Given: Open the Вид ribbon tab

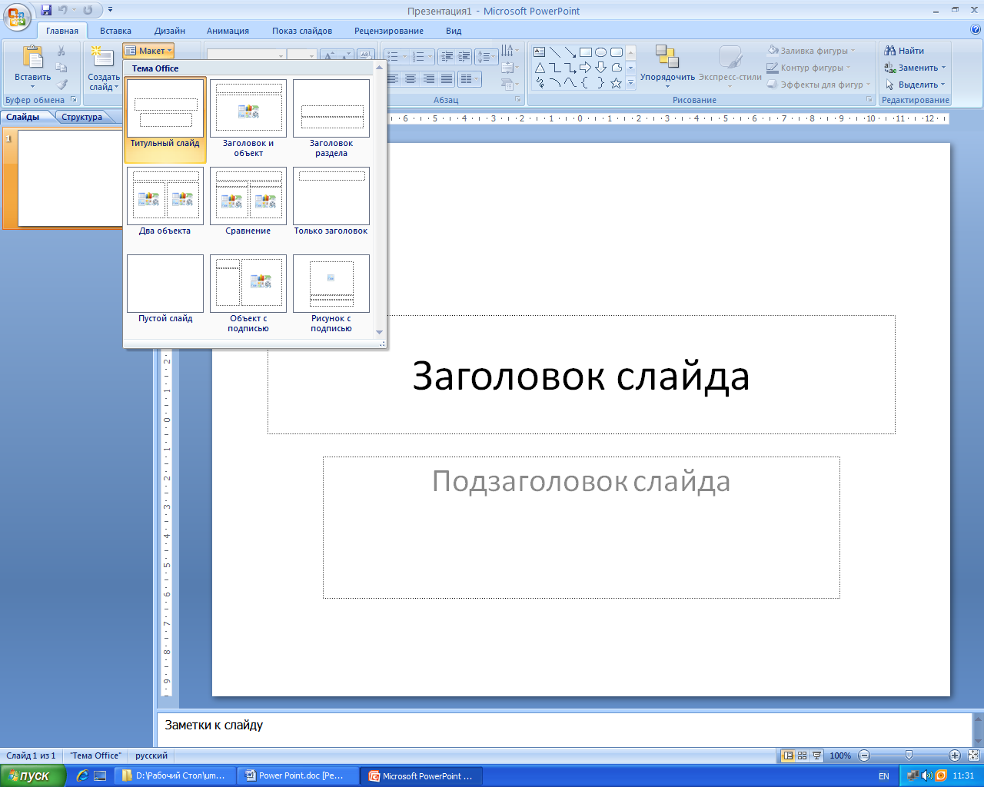Looking at the screenshot, I should pos(454,31).
